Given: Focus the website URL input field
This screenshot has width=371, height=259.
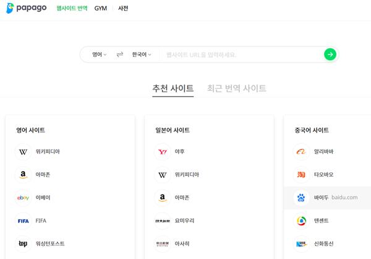Looking at the screenshot, I should [x=241, y=55].
